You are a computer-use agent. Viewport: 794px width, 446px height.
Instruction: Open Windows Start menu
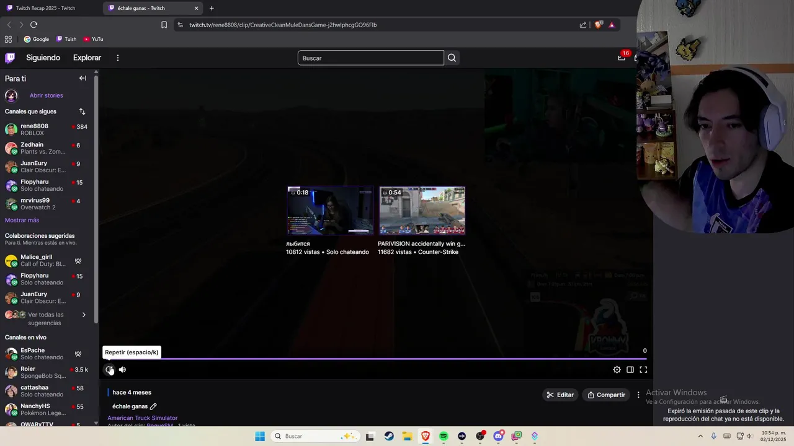click(260, 436)
